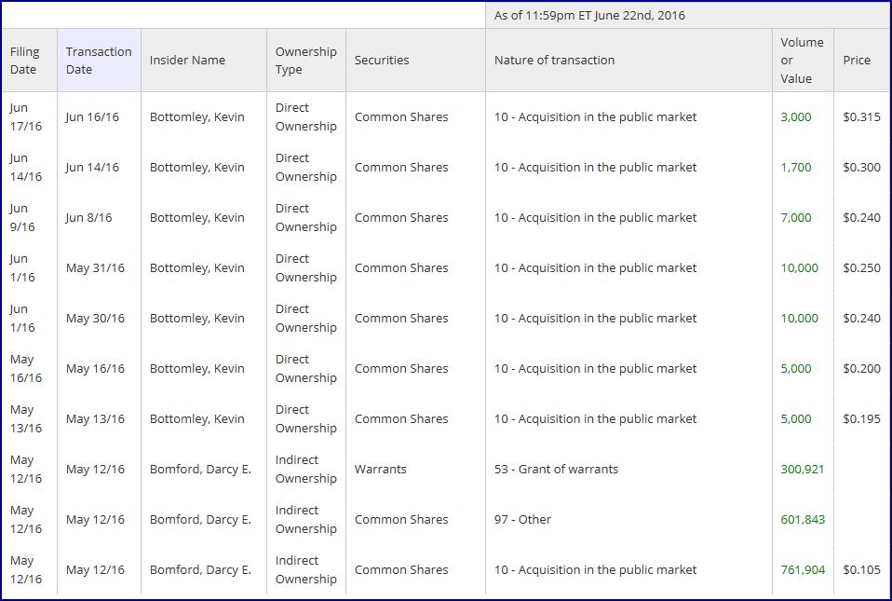The height and width of the screenshot is (601, 892).
Task: Click the Ownership Type column header
Action: click(x=305, y=61)
